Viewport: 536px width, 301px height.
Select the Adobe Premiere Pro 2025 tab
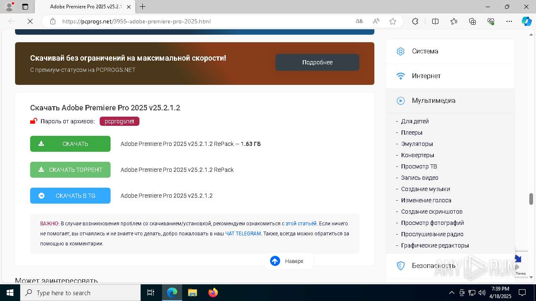[x=85, y=7]
